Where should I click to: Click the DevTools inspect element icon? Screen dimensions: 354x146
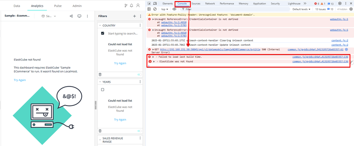coord(149,4)
